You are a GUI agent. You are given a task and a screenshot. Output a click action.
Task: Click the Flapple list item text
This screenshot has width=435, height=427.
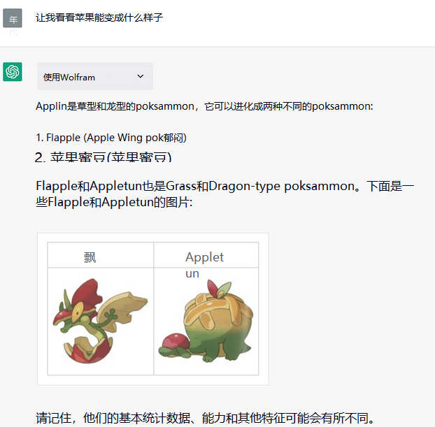pyautogui.click(x=111, y=138)
